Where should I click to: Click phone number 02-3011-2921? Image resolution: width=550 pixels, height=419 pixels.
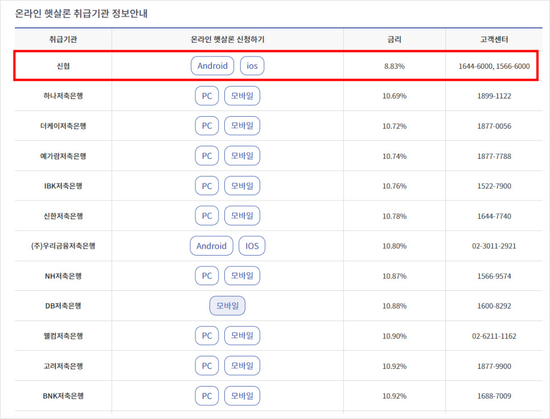pos(494,246)
